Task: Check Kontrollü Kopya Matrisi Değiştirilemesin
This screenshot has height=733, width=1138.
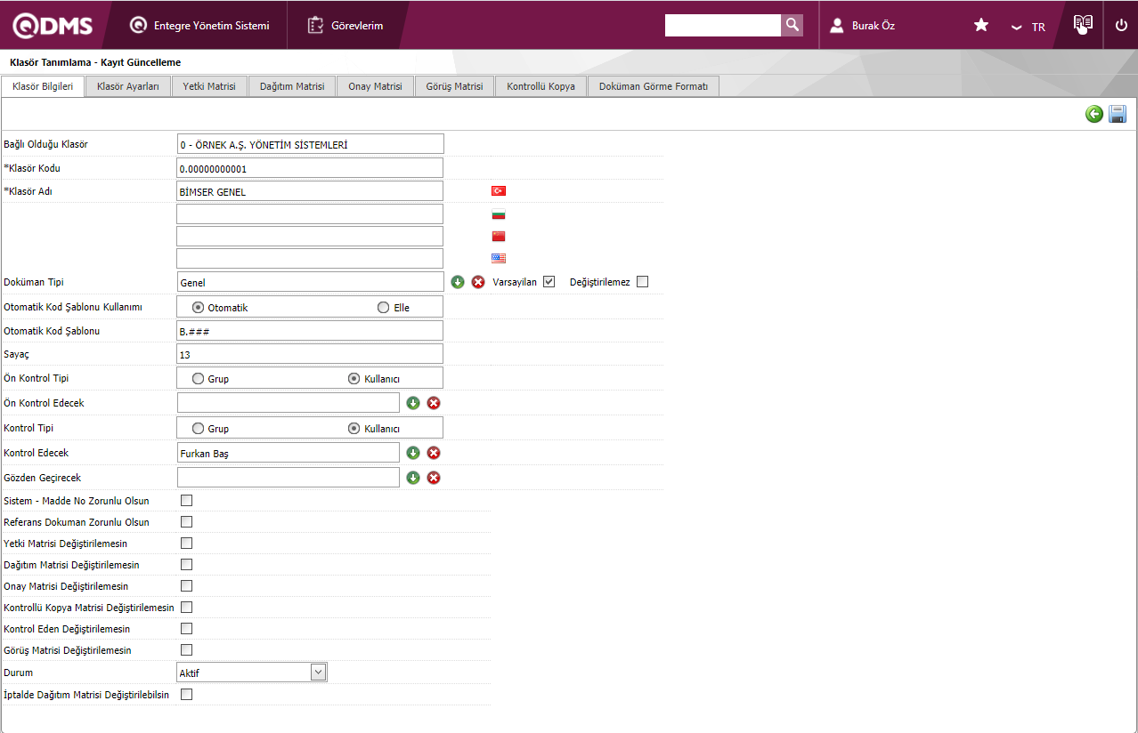Action: coord(187,607)
